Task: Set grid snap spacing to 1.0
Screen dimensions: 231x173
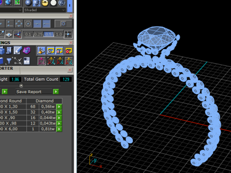Action: pyautogui.click(x=59, y=34)
